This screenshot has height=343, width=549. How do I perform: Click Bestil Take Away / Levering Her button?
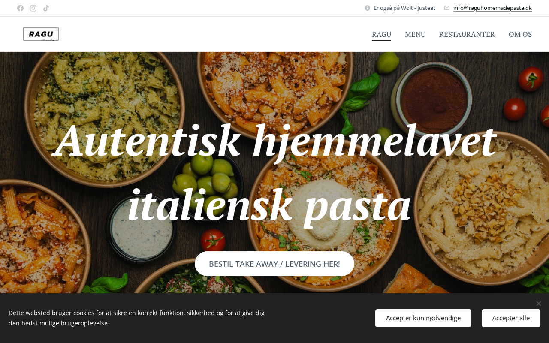point(274,264)
